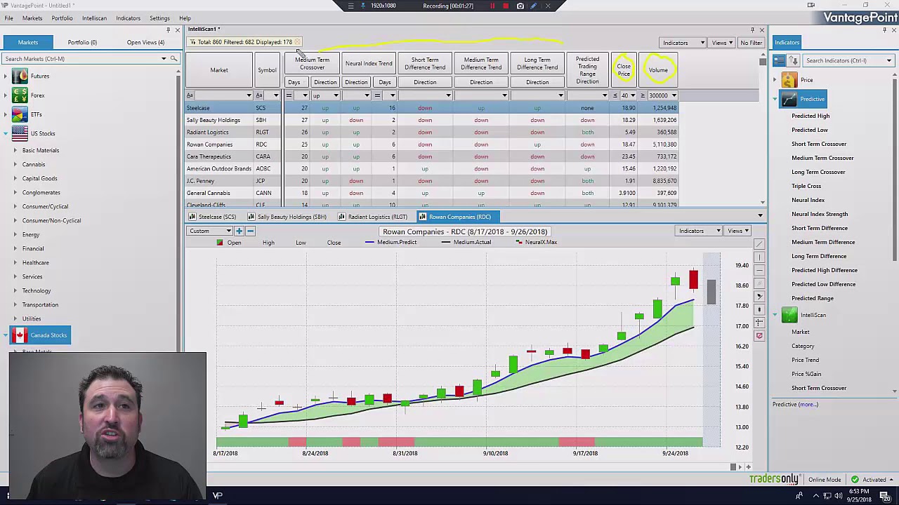Toggle Medium.Actual legend line
Image resolution: width=899 pixels, height=505 pixels.
[466, 242]
